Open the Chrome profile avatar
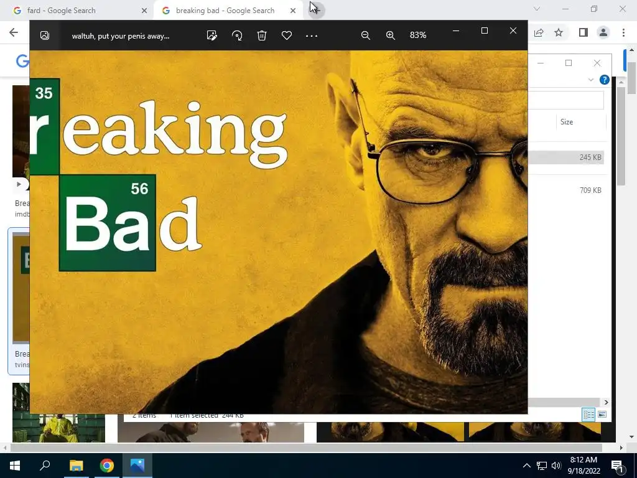The width and height of the screenshot is (637, 478). (603, 32)
